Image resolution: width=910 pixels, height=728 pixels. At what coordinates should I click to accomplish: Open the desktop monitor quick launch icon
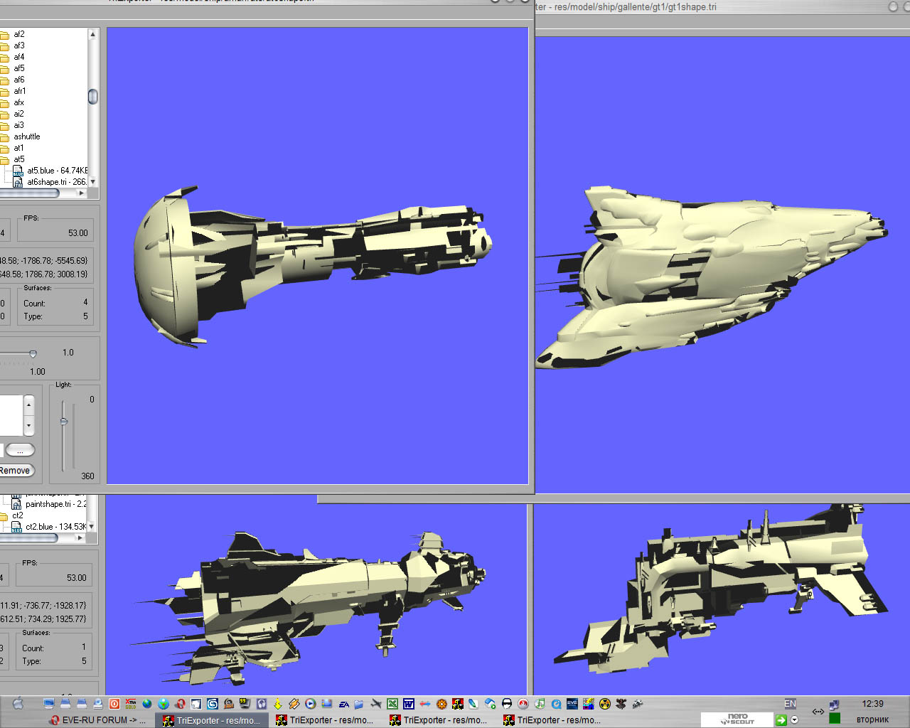[49, 704]
